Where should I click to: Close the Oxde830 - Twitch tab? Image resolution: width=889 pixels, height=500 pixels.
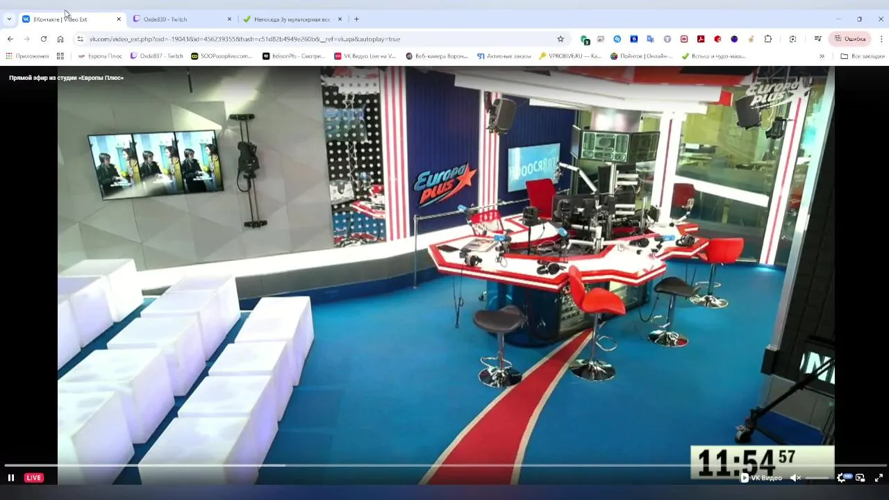(229, 19)
